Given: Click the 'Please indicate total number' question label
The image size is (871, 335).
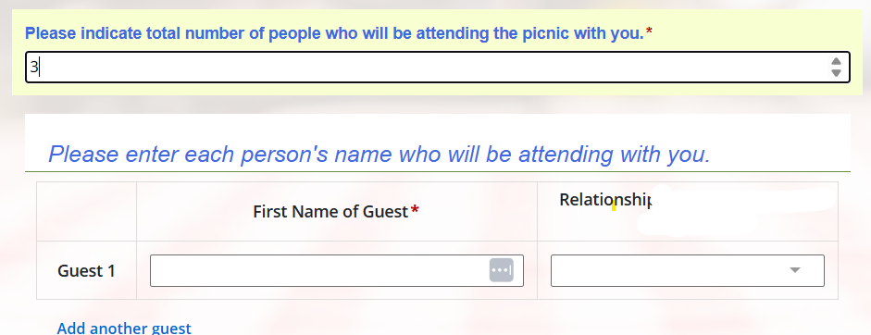Looking at the screenshot, I should click(334, 33).
